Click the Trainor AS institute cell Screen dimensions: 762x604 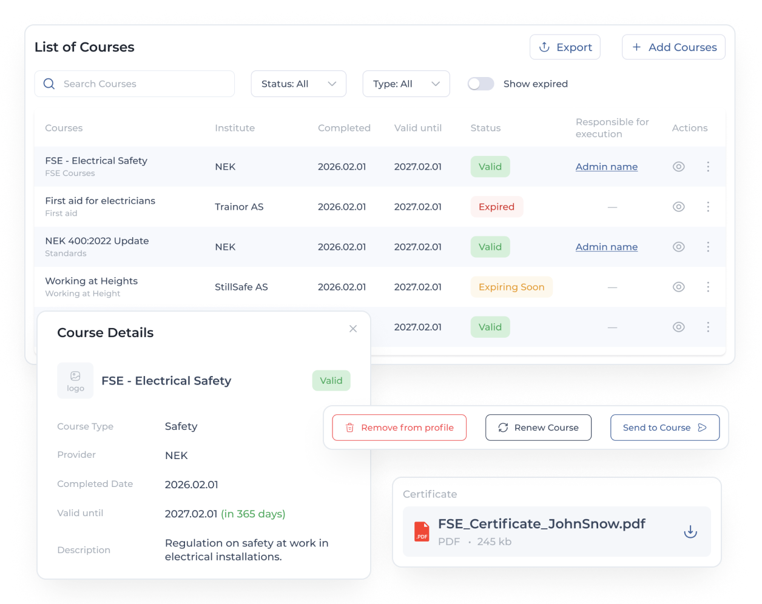click(239, 207)
